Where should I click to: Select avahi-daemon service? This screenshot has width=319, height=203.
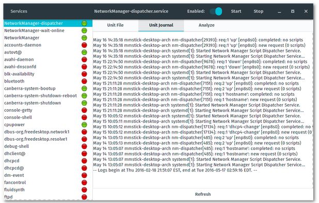pos(48,59)
